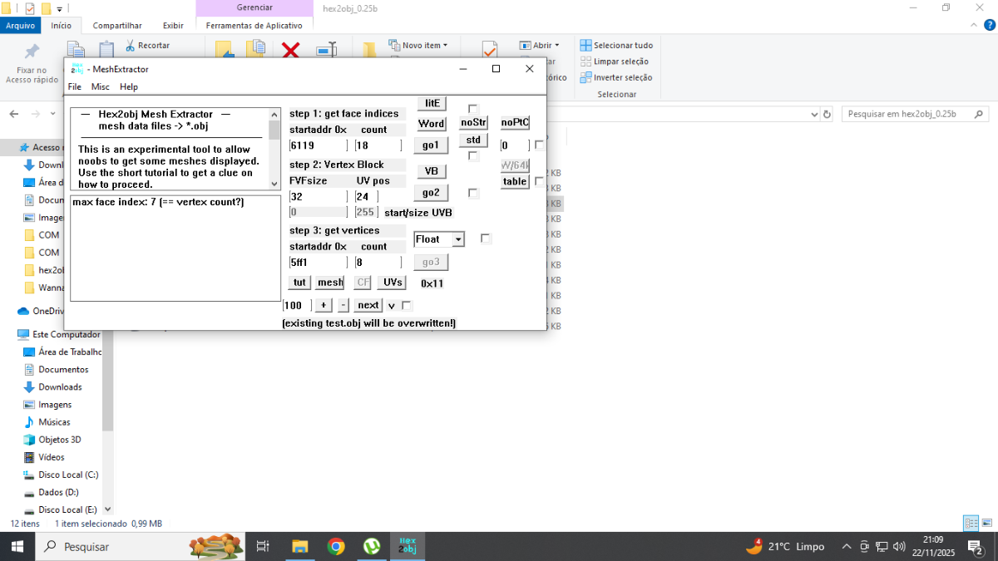
Task: Open the Float data type dropdown
Action: [x=457, y=239]
